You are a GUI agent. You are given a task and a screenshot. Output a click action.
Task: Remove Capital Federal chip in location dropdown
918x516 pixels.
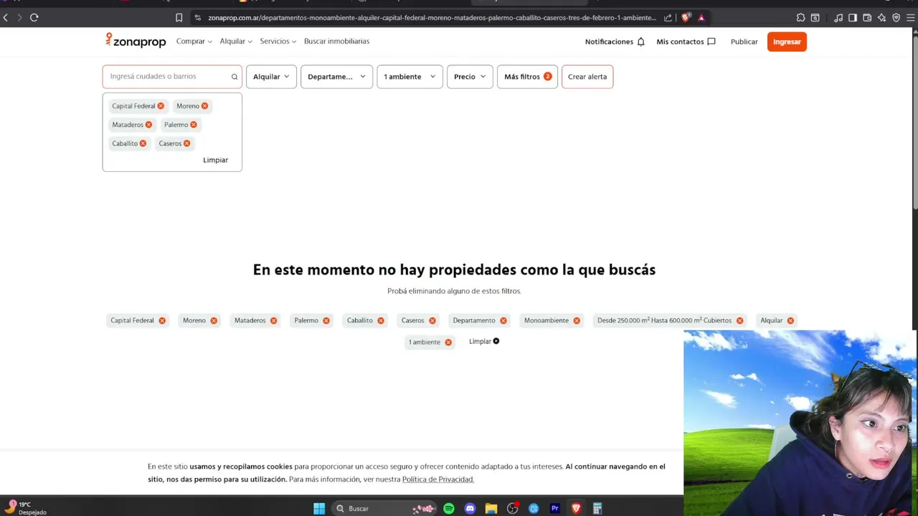click(161, 106)
